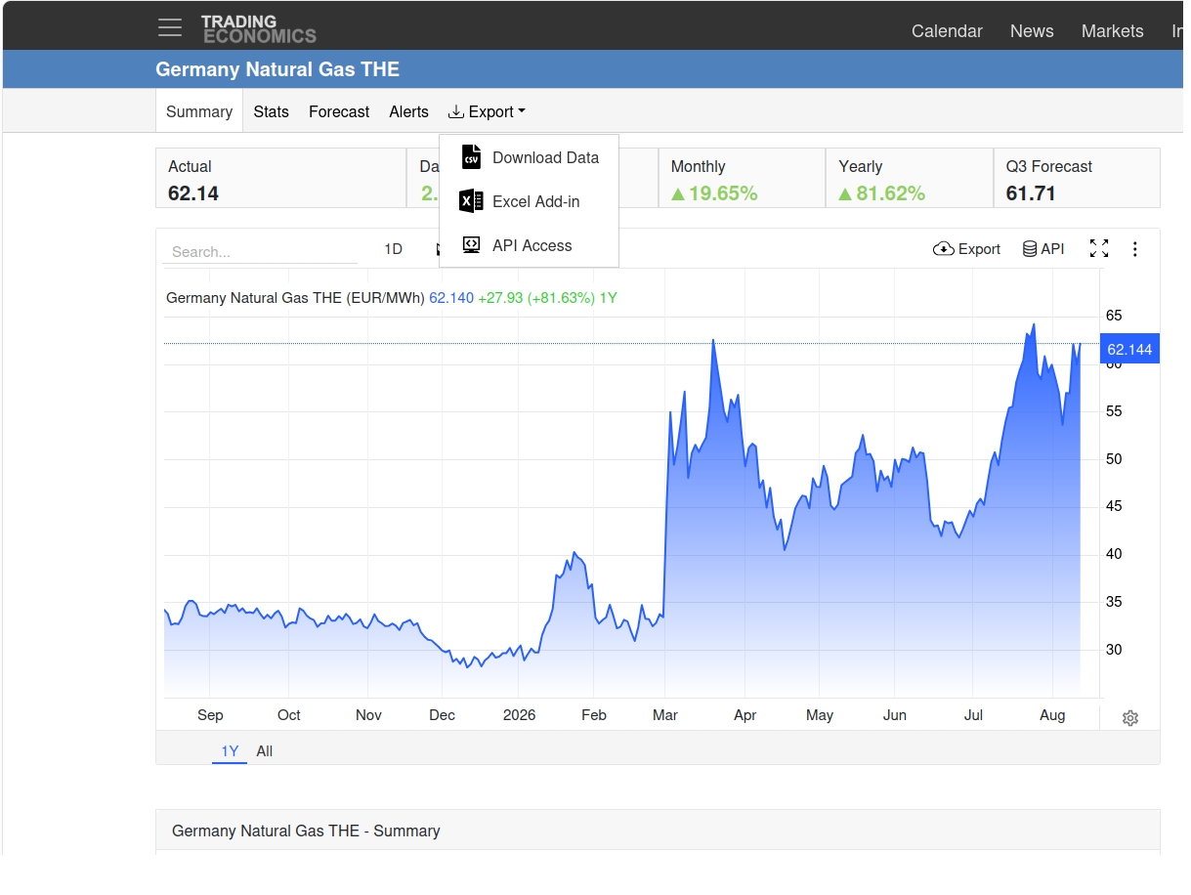
Task: Click the CSV Download Data icon
Action: [x=472, y=157]
